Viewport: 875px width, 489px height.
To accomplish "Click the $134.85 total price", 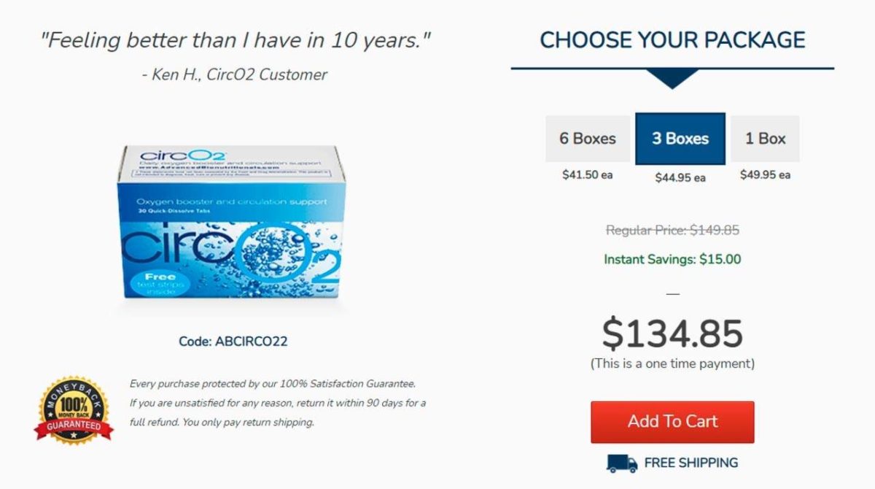I will tap(672, 334).
